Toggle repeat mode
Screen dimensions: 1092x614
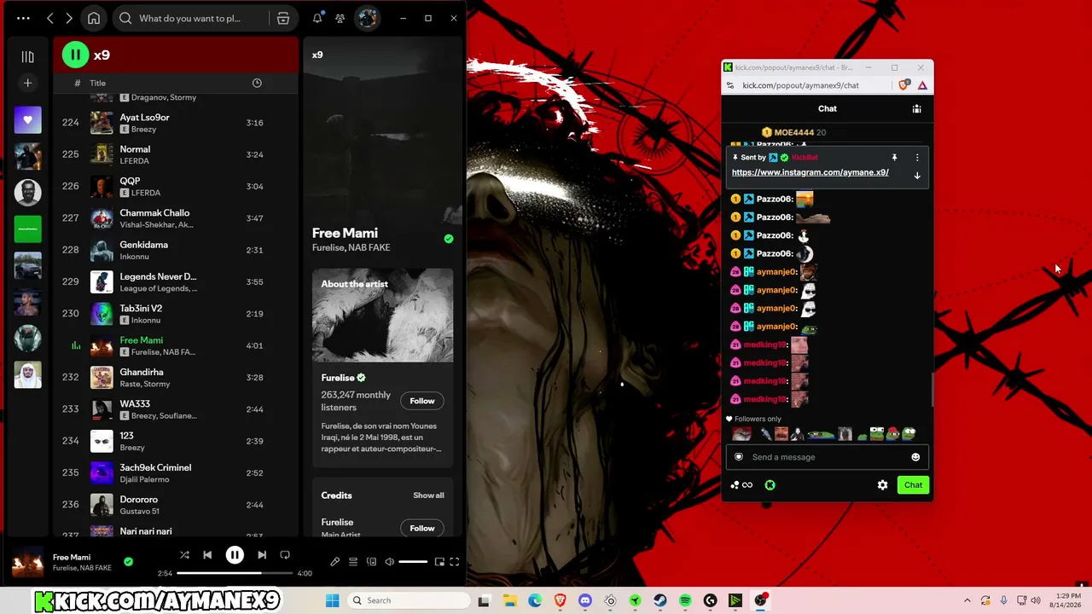click(285, 555)
